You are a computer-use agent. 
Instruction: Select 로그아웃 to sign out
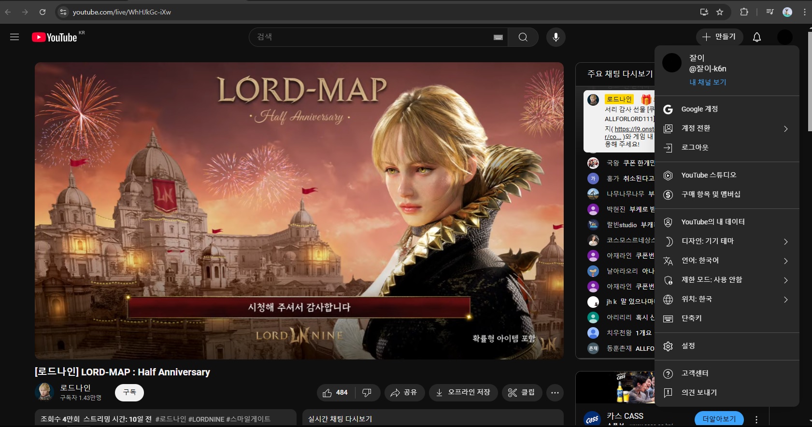[x=727, y=148]
